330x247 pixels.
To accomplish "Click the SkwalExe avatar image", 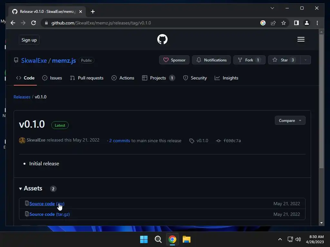I will (x=22, y=140).
